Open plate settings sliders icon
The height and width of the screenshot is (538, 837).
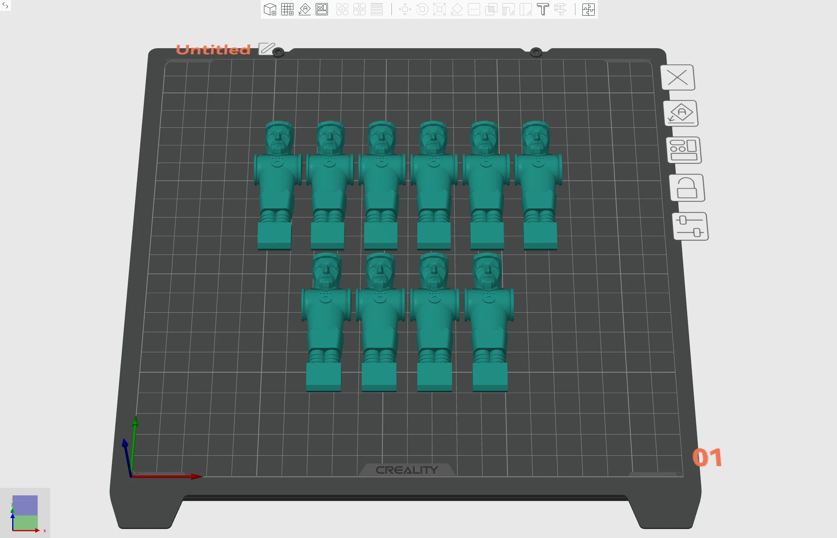pyautogui.click(x=690, y=226)
